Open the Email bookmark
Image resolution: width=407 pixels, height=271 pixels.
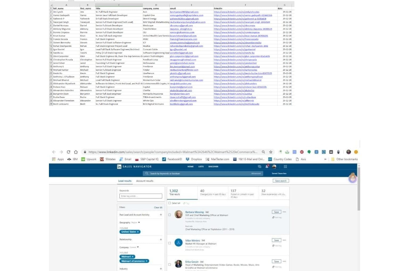pos(125,159)
